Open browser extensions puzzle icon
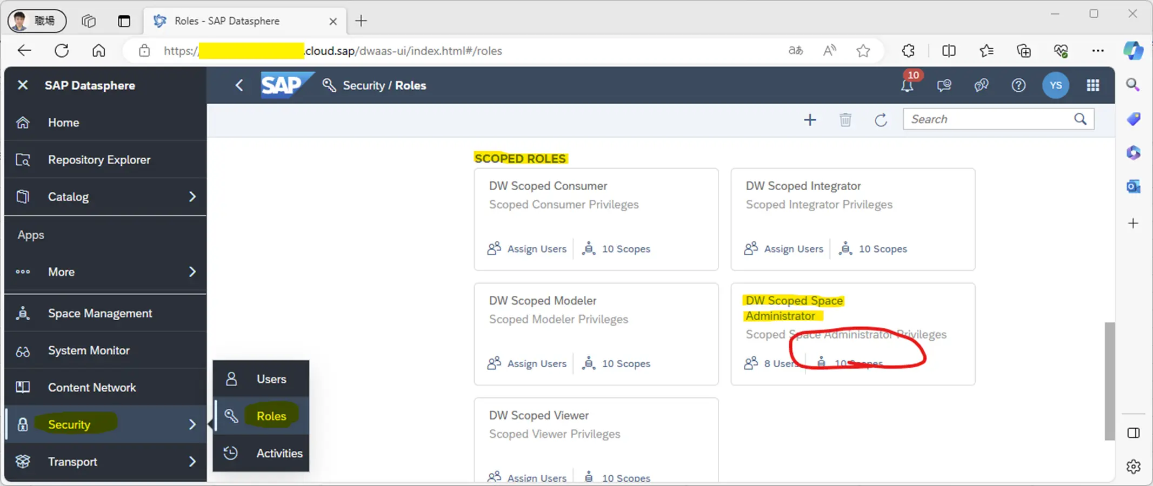This screenshot has width=1153, height=486. (908, 51)
